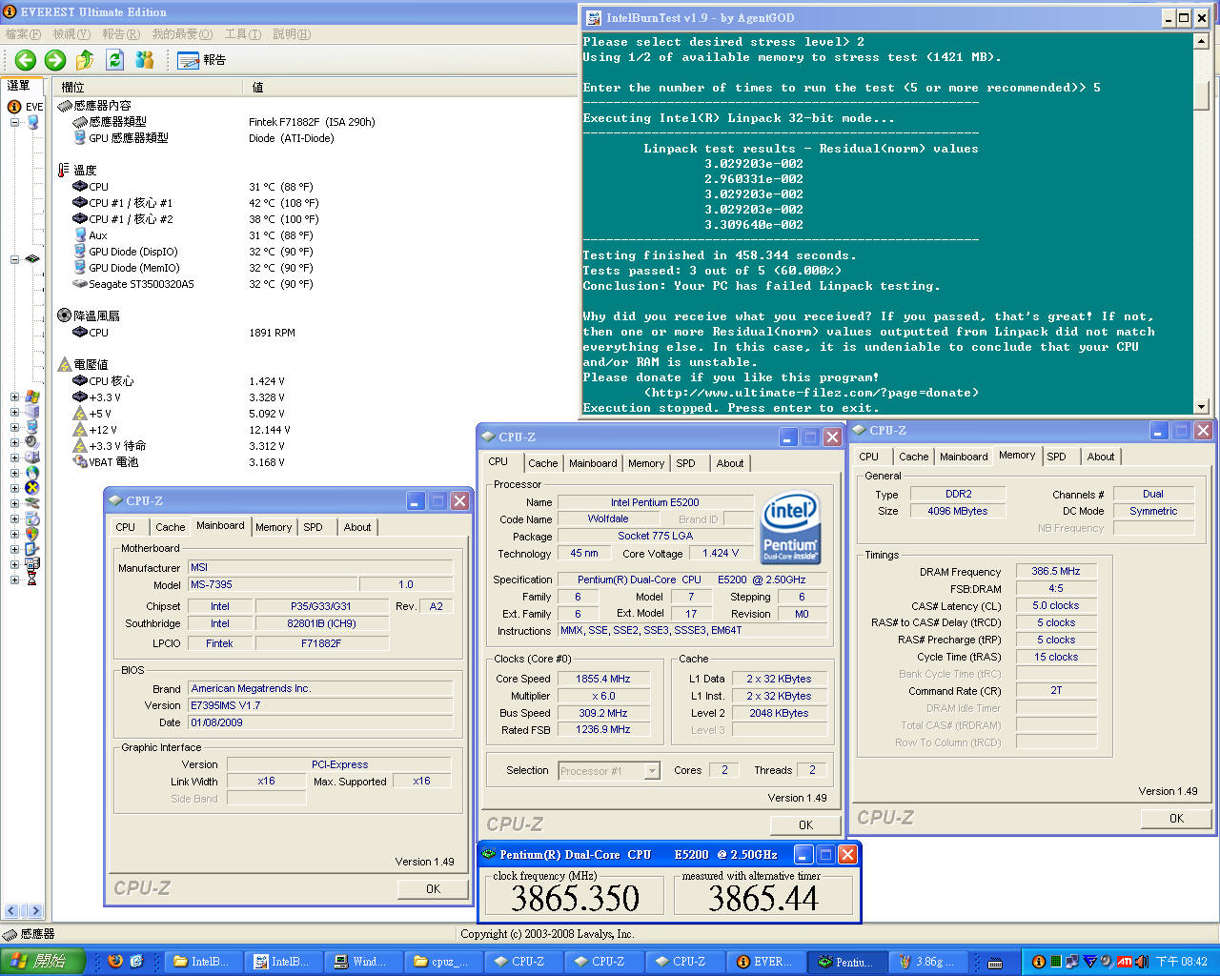This screenshot has height=976, width=1220.
Task: Select the motherboard chip node in EVEREST tree
Action: pos(32,258)
